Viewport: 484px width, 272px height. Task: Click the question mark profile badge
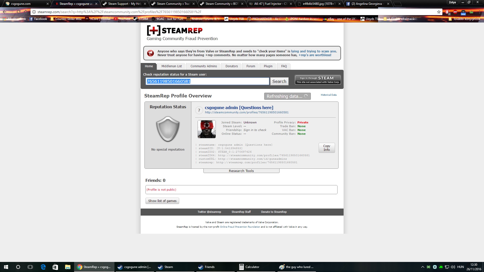199,110
